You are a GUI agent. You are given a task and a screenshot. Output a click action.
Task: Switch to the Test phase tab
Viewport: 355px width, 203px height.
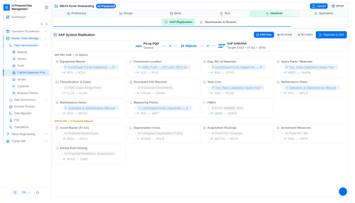coord(225,13)
